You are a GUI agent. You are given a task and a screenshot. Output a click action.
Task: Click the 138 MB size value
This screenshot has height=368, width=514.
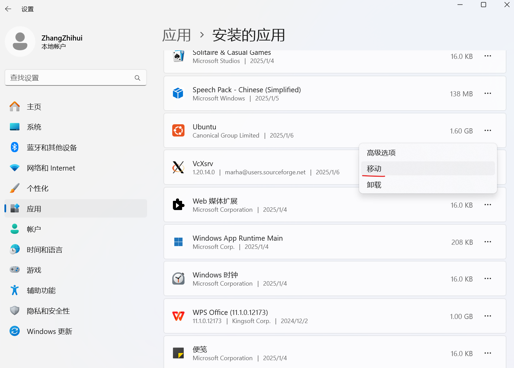point(461,94)
